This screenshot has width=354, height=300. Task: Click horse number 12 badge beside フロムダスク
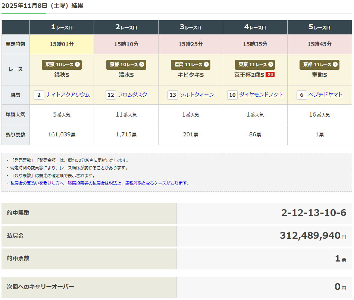tap(111, 95)
